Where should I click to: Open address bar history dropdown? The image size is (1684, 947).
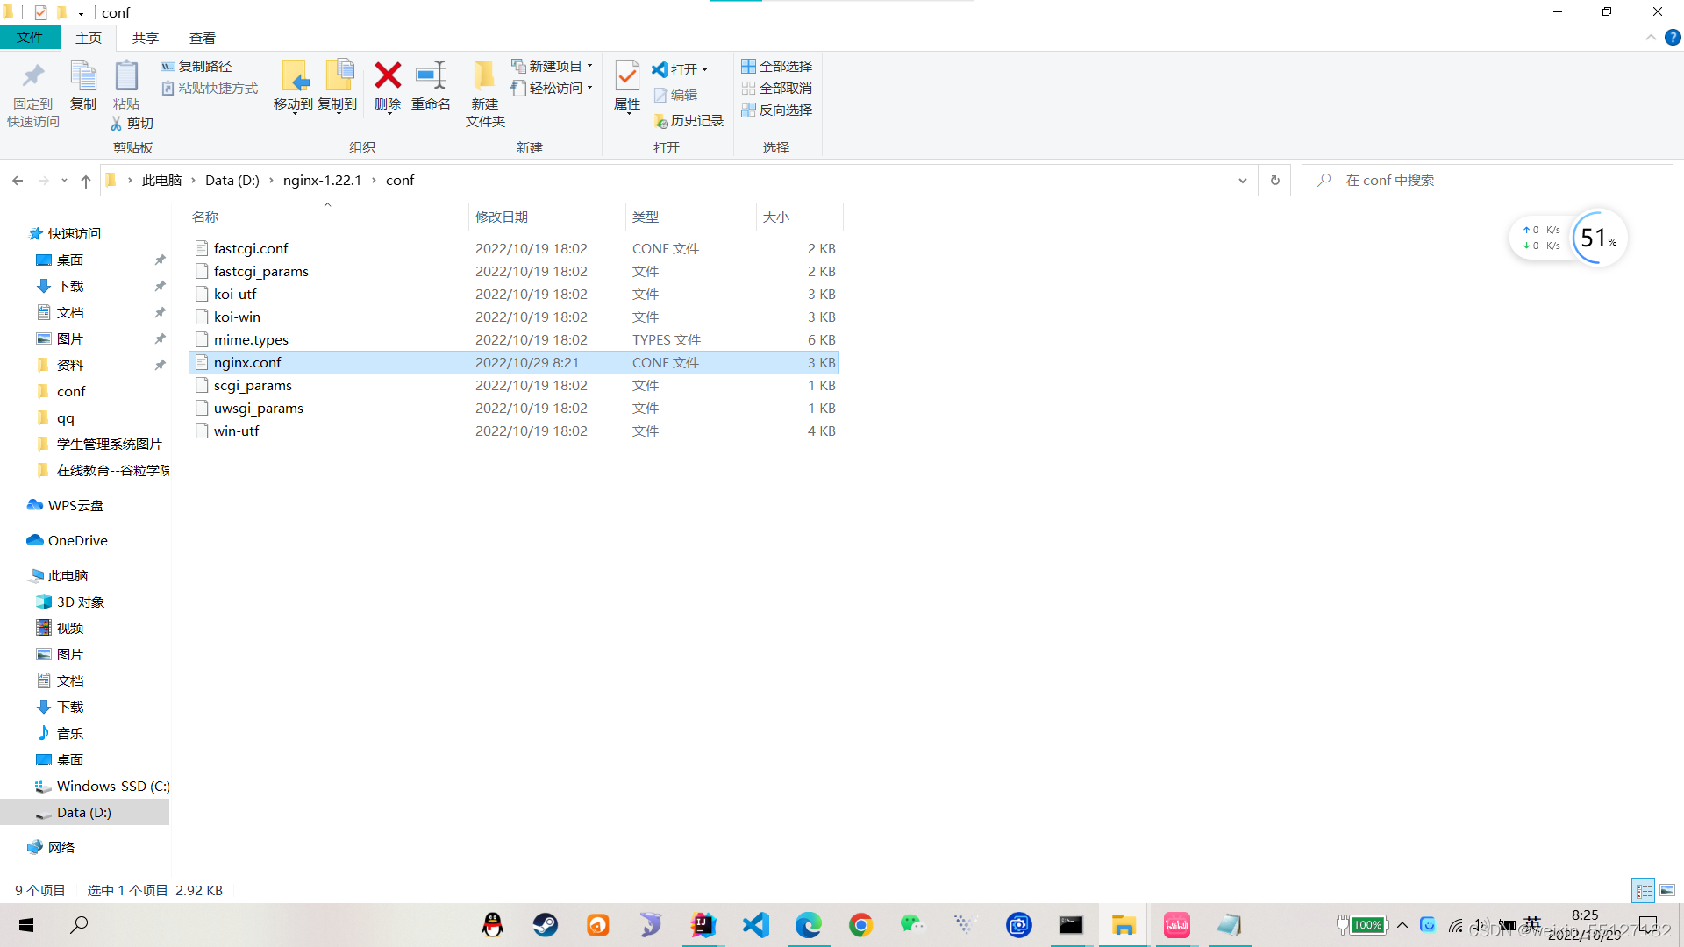[x=1242, y=180]
